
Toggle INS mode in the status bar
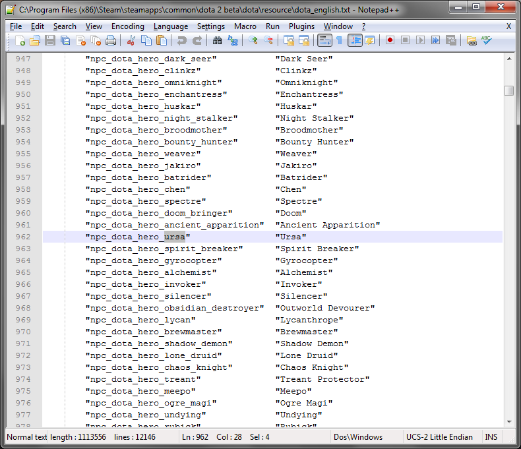tap(491, 437)
